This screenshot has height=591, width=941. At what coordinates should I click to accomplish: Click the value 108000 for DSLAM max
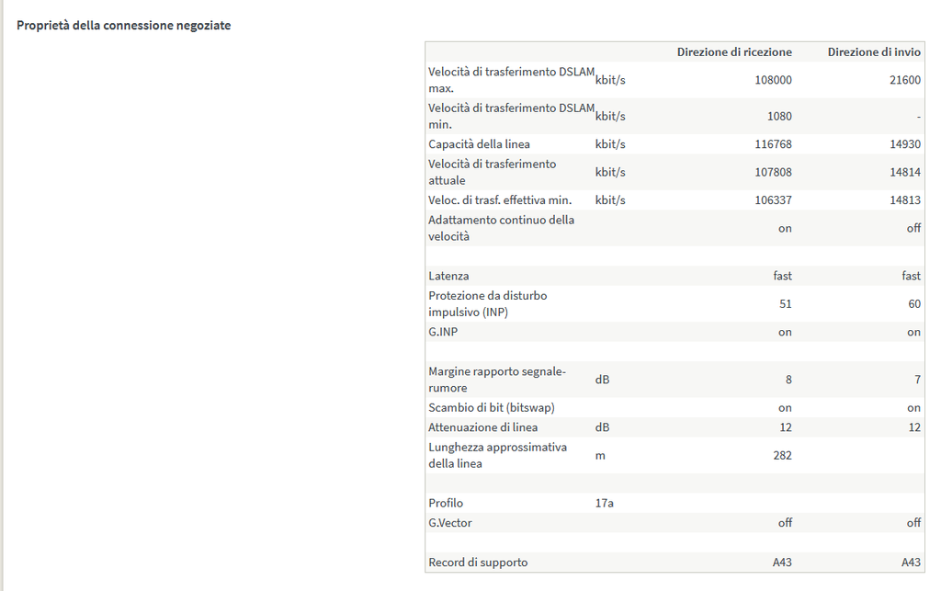pos(773,80)
